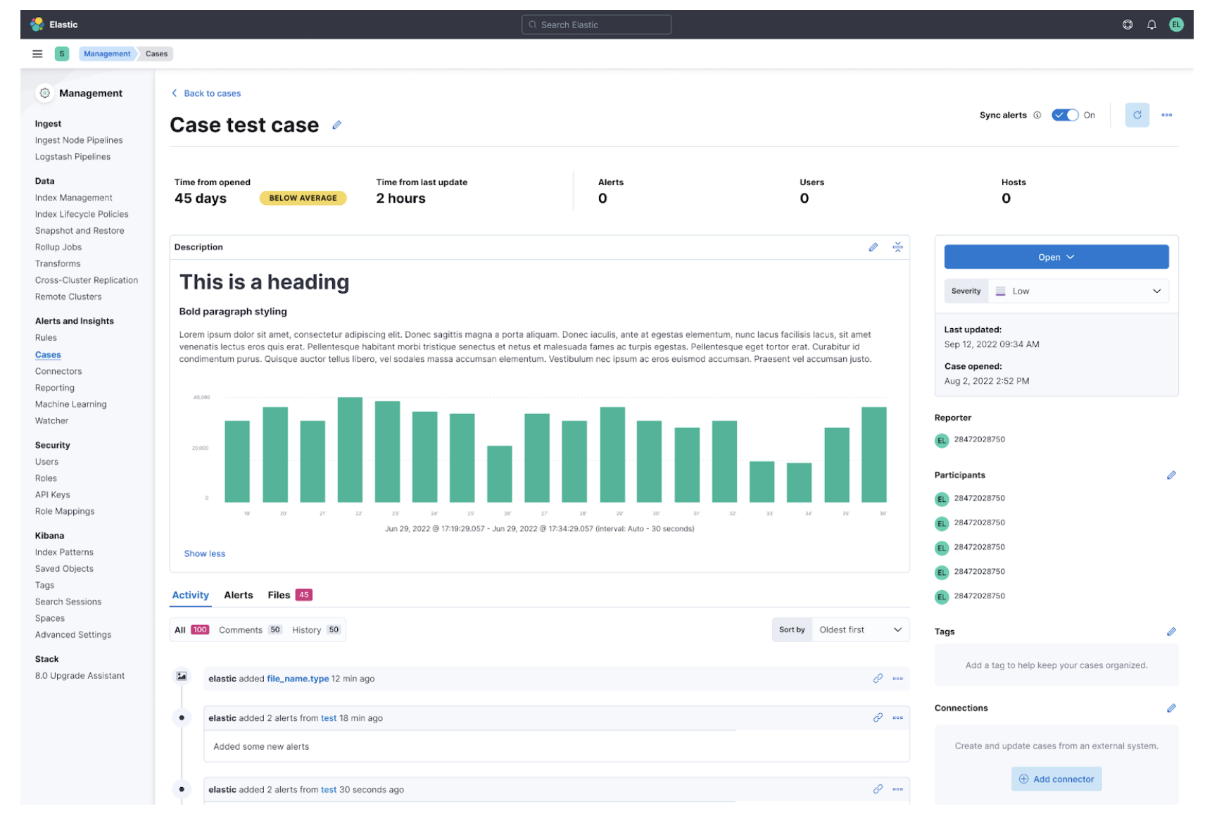Image resolution: width=1212 pixels, height=835 pixels.
Task: Open ellipsis menu on file_name.type activity
Action: pos(897,679)
